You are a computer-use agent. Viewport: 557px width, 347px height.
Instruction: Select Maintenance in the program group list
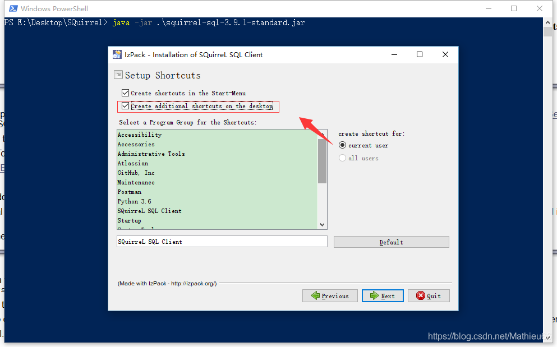tap(217, 183)
